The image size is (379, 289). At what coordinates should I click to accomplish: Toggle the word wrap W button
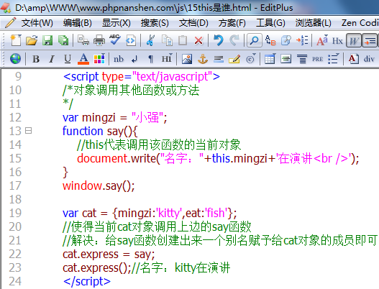tap(354, 40)
